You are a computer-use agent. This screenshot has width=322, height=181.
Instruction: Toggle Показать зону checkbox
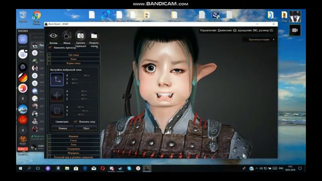[75, 122]
